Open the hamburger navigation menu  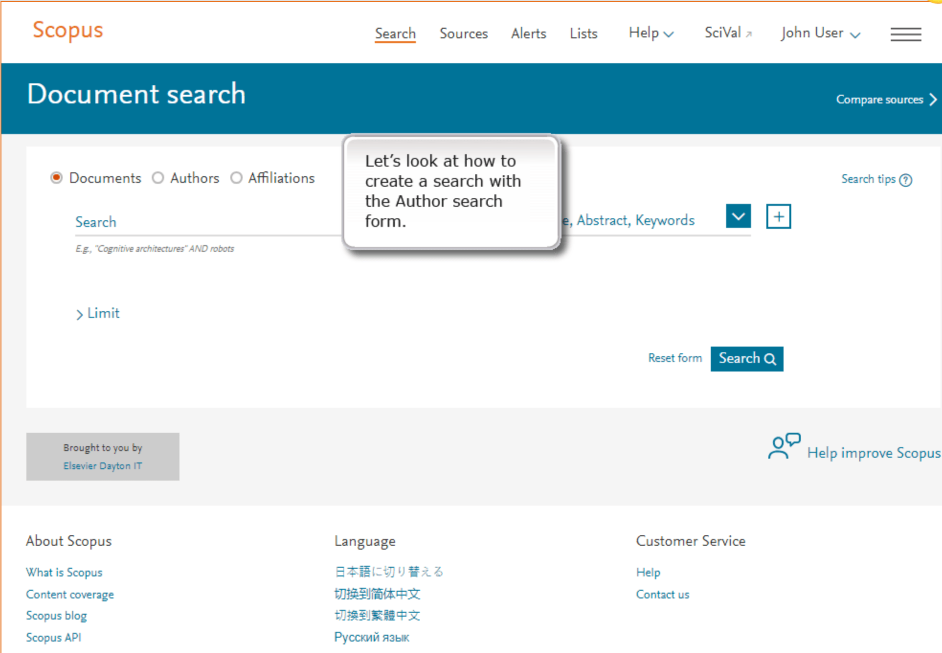click(905, 34)
